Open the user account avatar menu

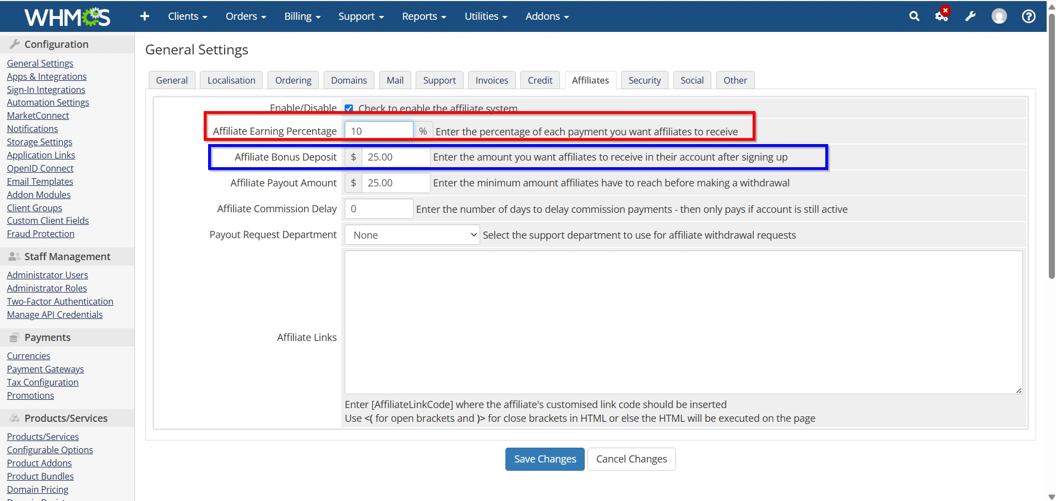[x=999, y=16]
